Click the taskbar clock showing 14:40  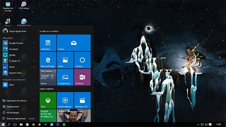219,124
